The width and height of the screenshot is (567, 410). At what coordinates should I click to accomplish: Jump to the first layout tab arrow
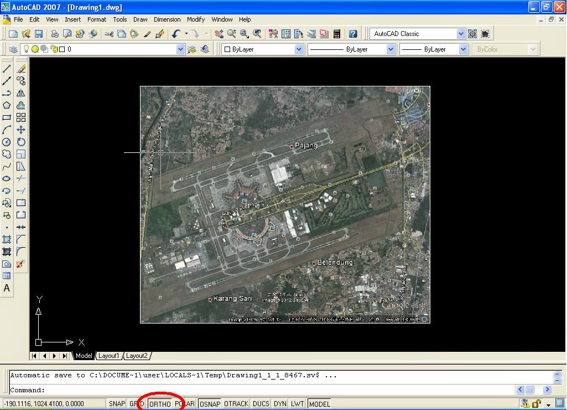[x=34, y=356]
